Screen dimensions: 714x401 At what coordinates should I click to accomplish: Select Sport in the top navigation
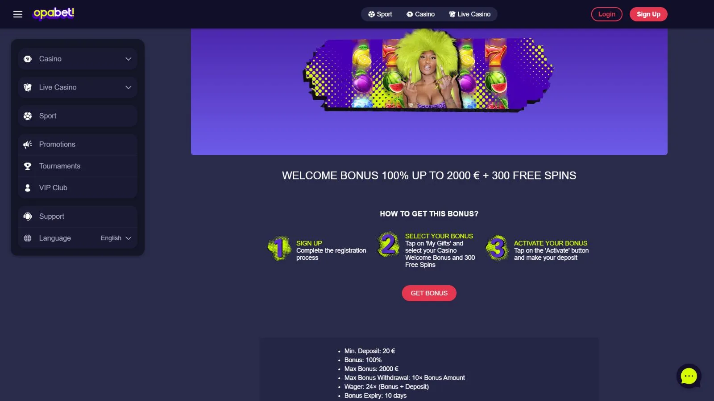(x=380, y=14)
